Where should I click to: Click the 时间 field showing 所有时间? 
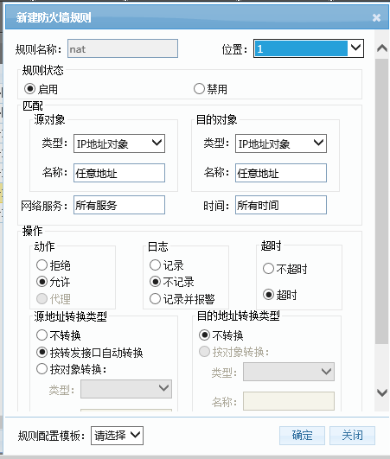click(281, 205)
